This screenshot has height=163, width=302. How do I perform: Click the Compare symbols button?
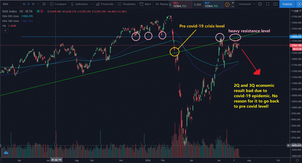coord(58,4)
